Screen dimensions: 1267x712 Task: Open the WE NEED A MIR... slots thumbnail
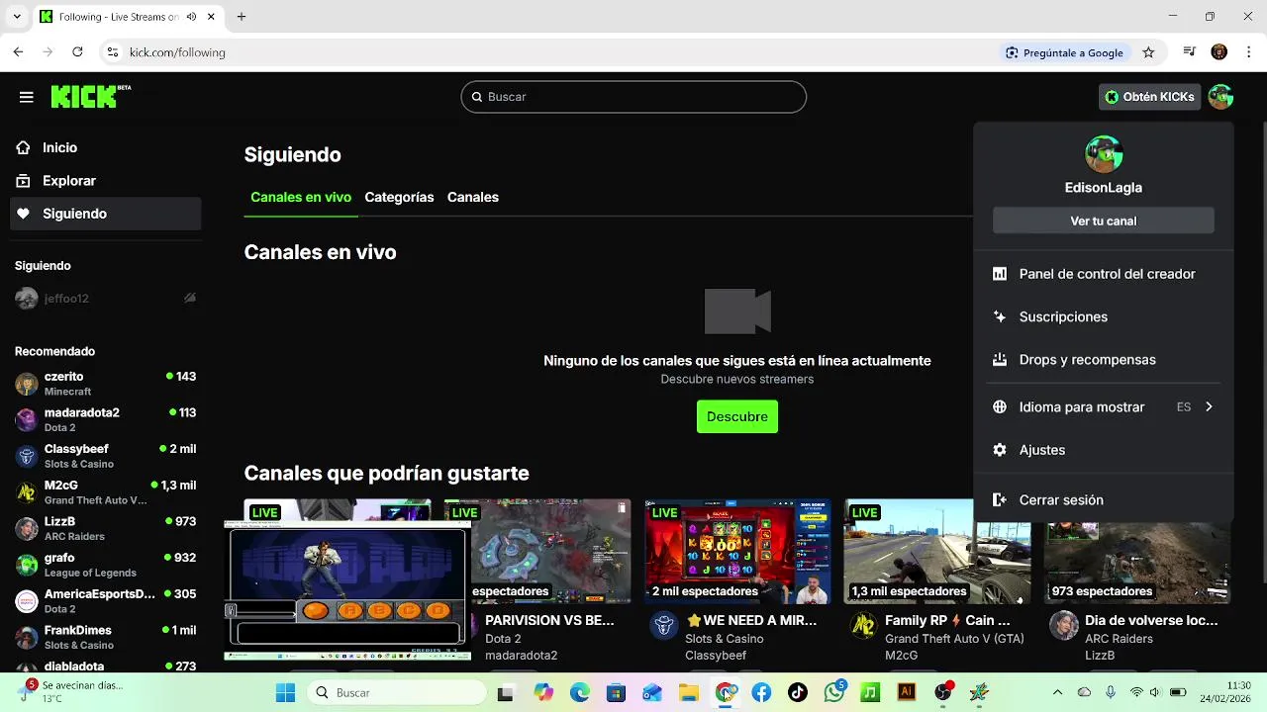click(x=737, y=551)
